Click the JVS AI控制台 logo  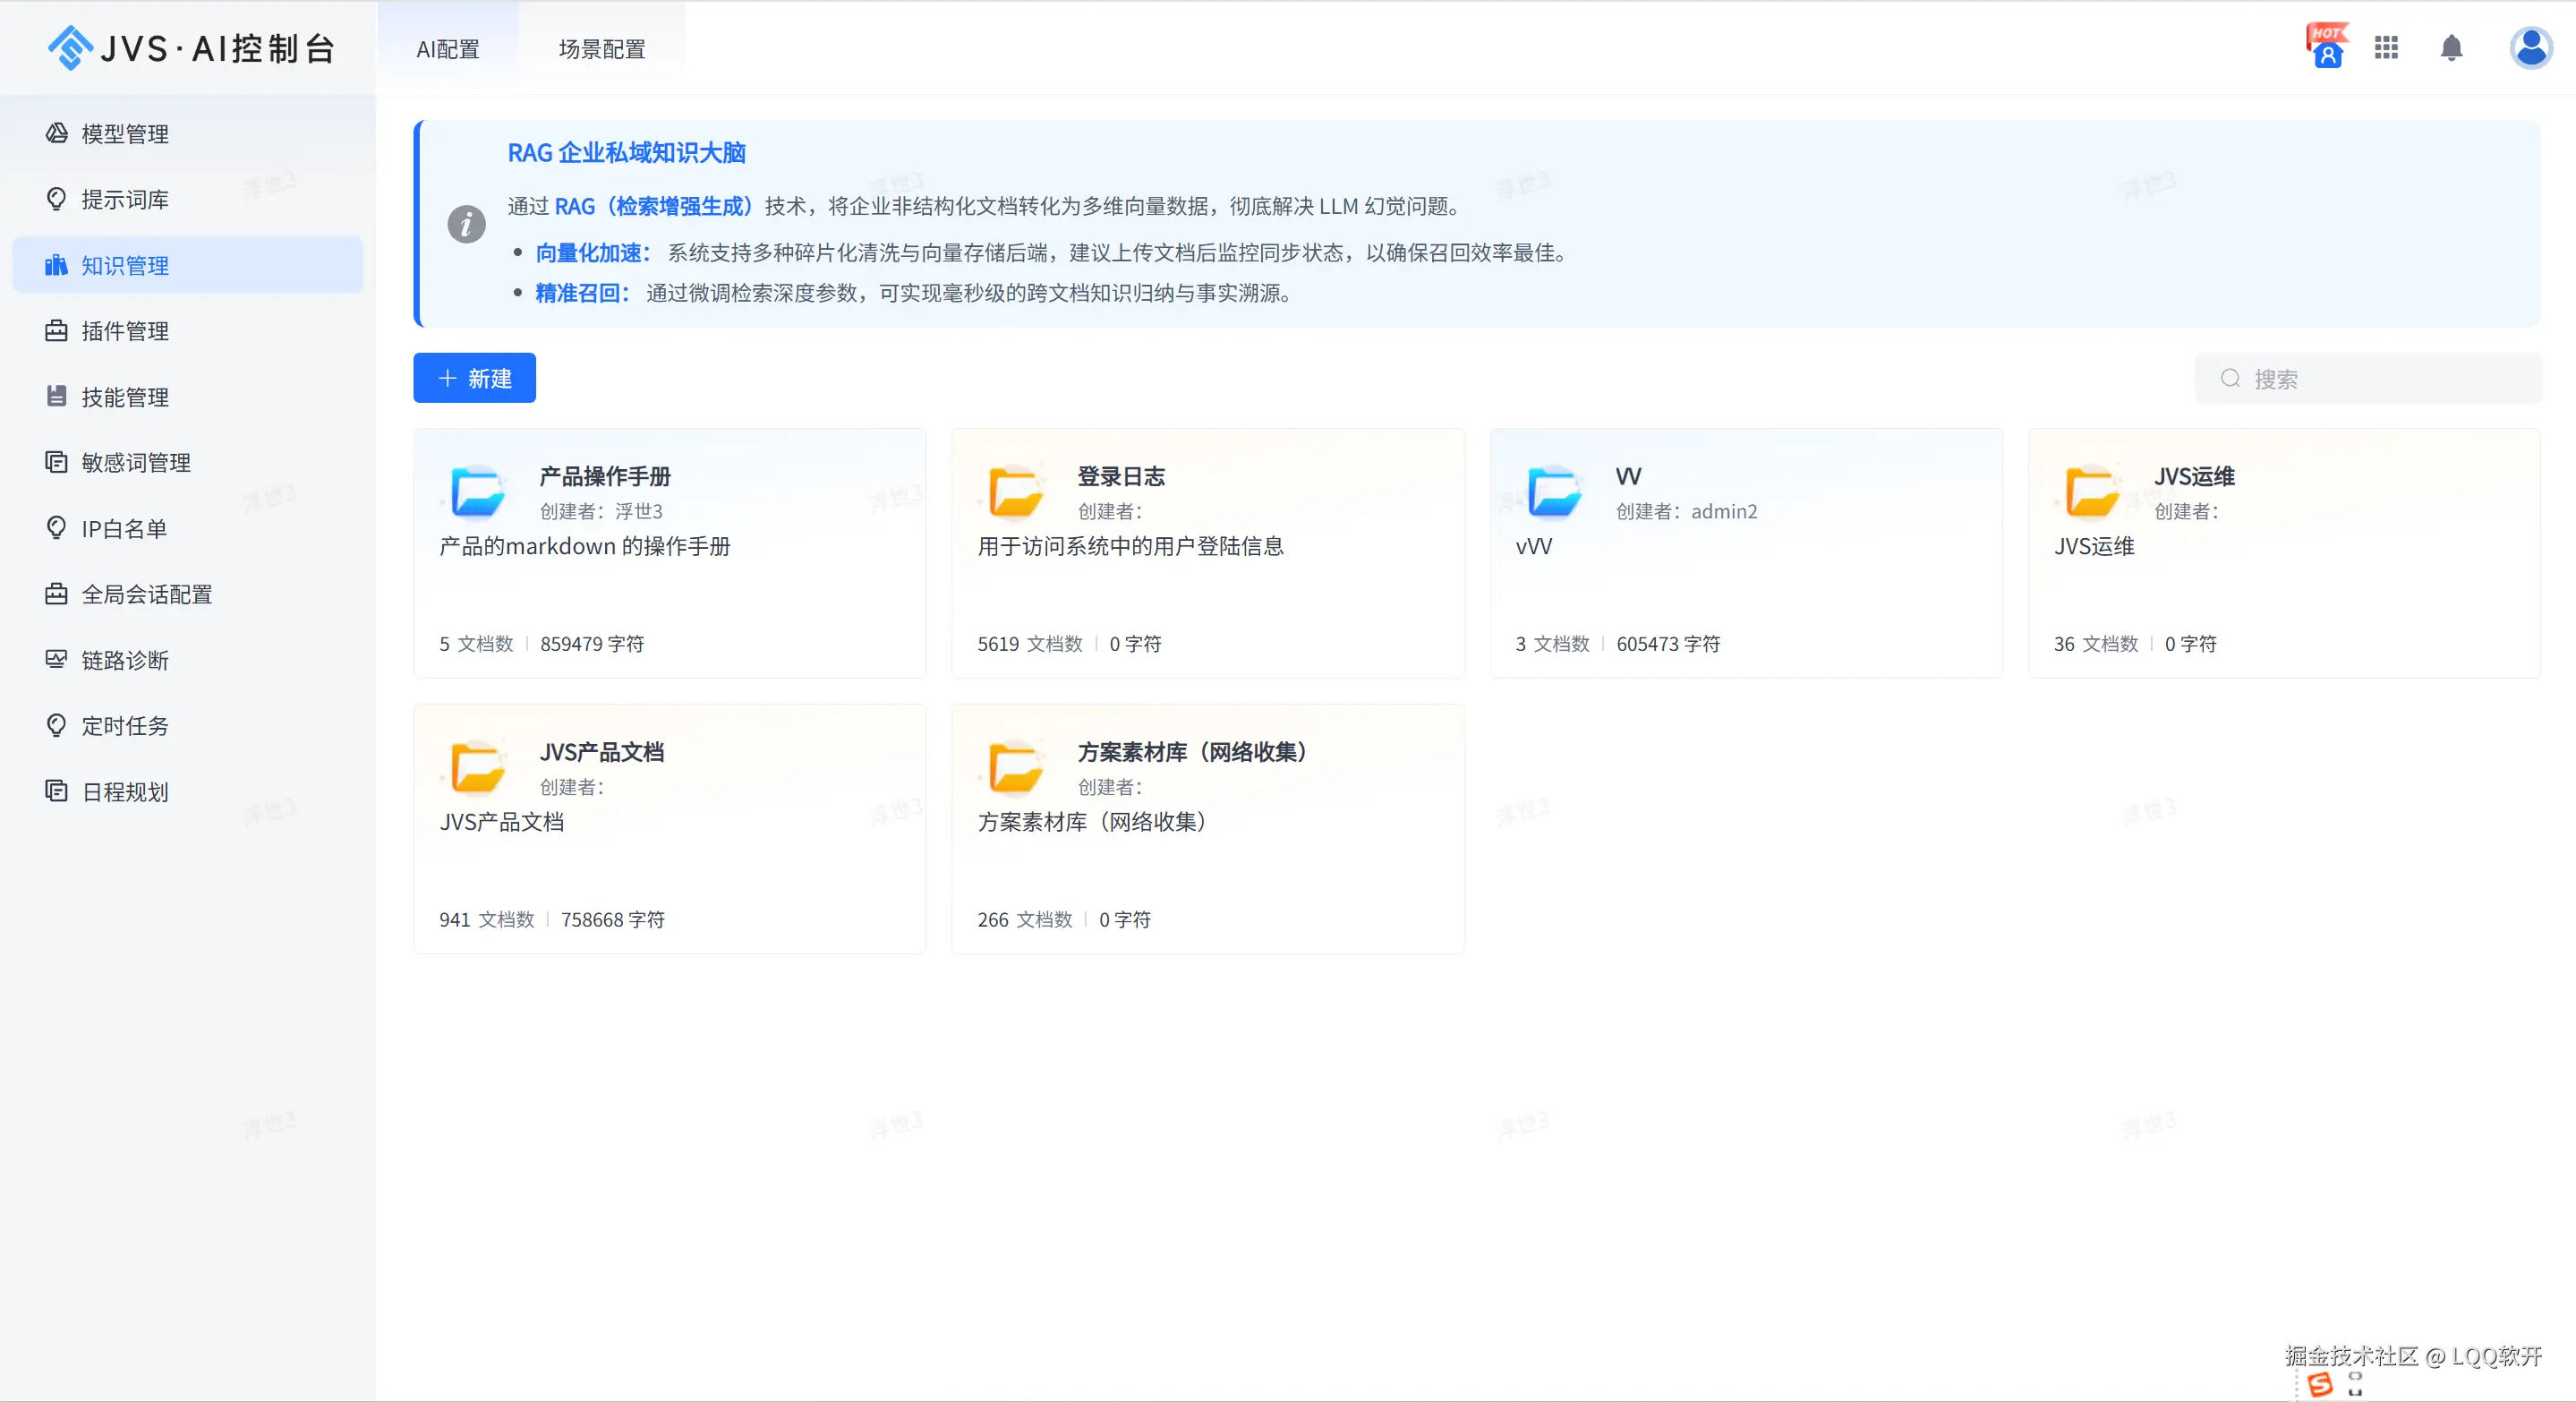[x=190, y=48]
